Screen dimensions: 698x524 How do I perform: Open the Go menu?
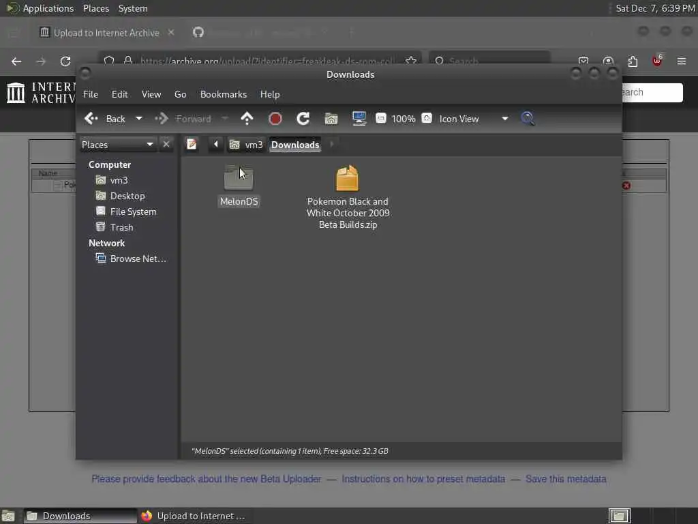180,94
